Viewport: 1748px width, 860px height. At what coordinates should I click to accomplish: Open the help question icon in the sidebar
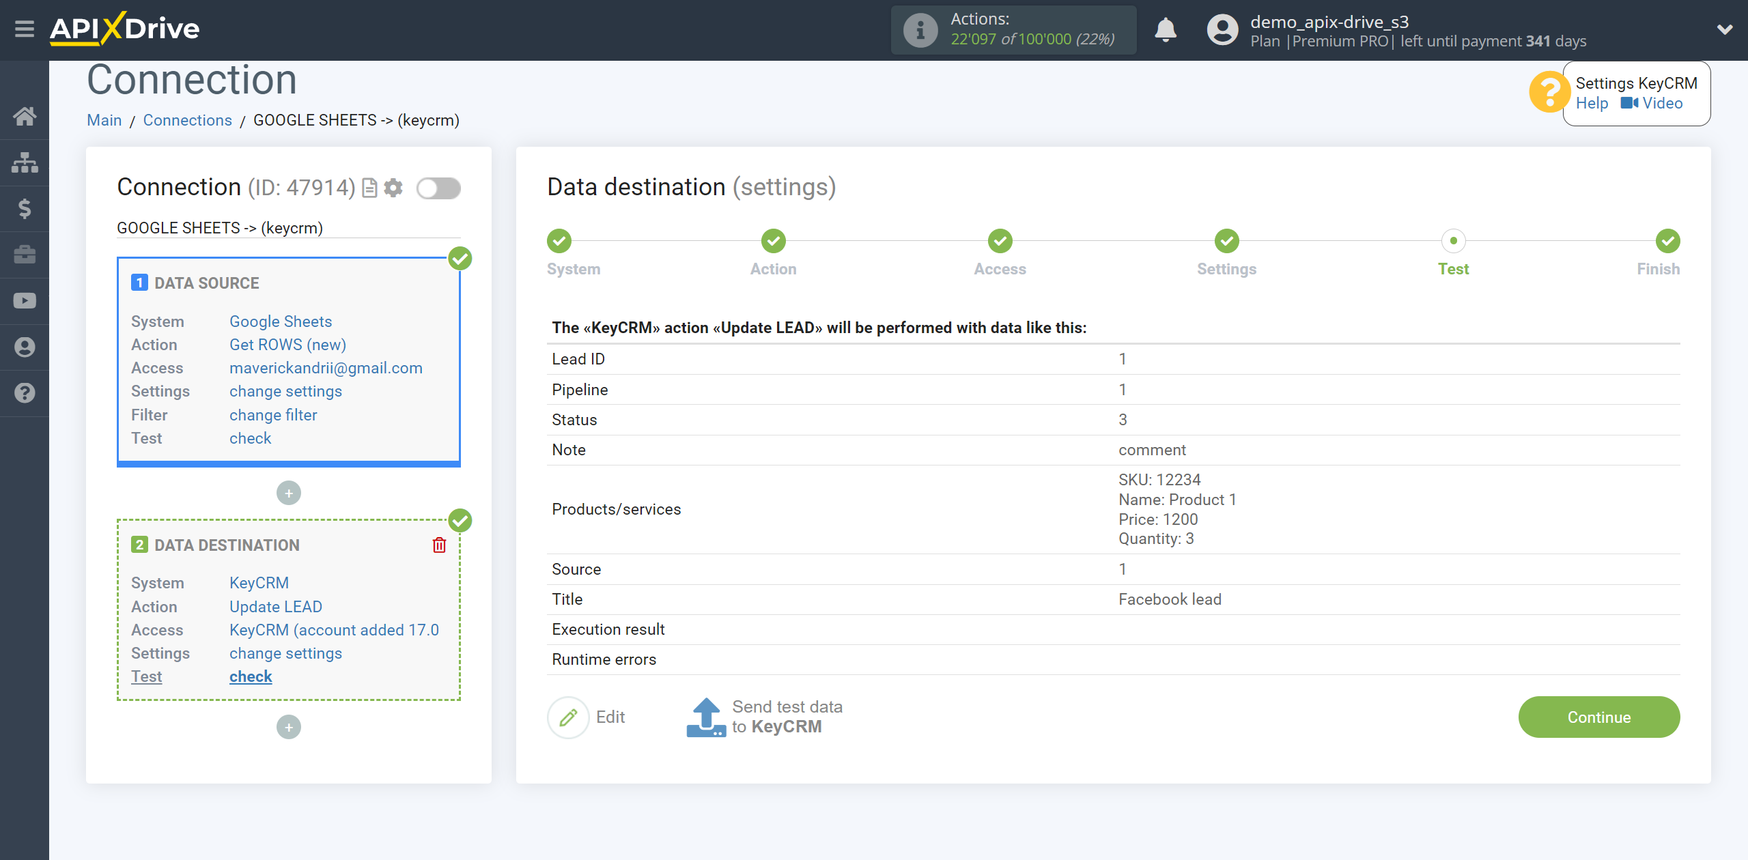click(25, 393)
